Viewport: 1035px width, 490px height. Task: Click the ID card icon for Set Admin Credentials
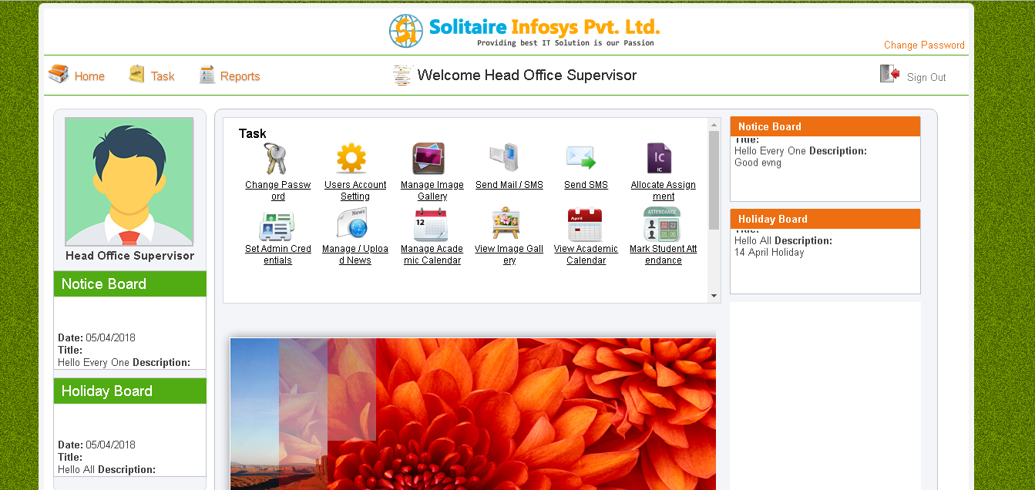(x=277, y=225)
